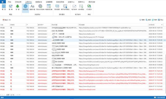Jump to last record with pager arrow
The width and height of the screenshot is (166, 99).
20,95
